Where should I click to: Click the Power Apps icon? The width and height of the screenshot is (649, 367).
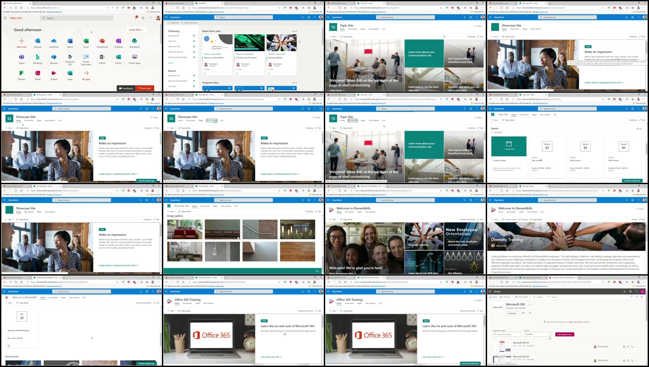click(x=134, y=57)
